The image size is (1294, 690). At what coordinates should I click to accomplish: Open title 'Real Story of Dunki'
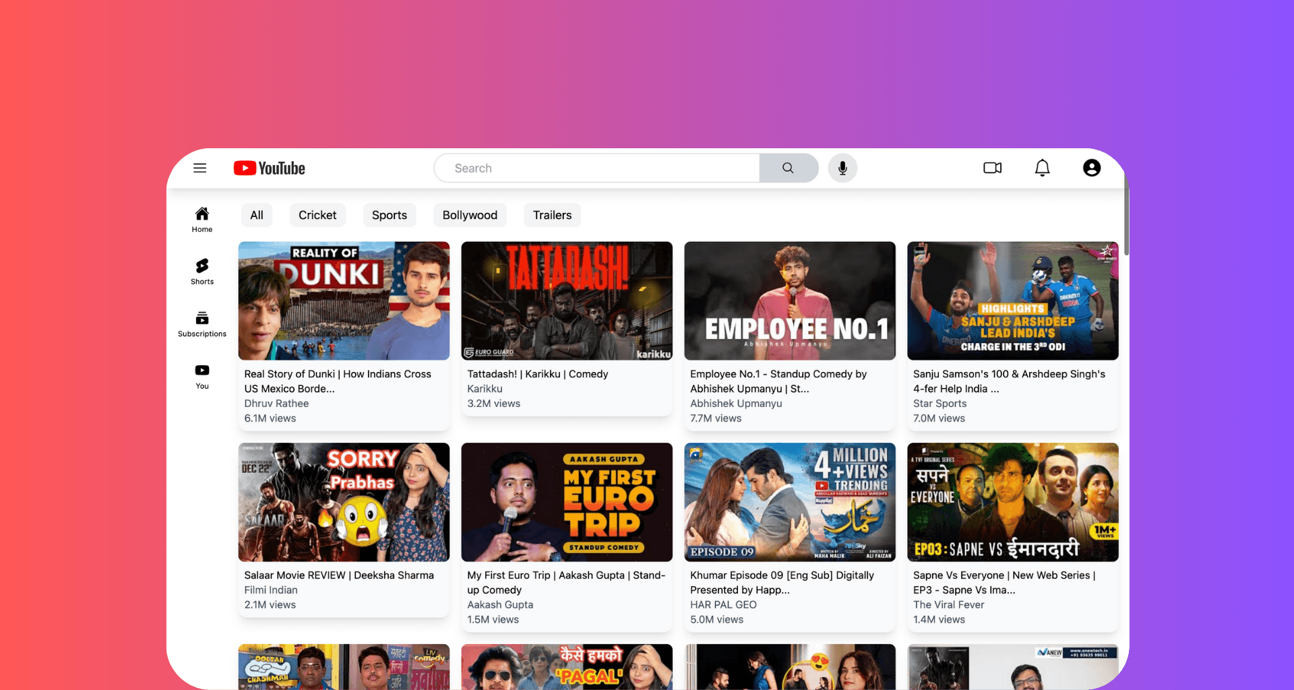pos(338,381)
